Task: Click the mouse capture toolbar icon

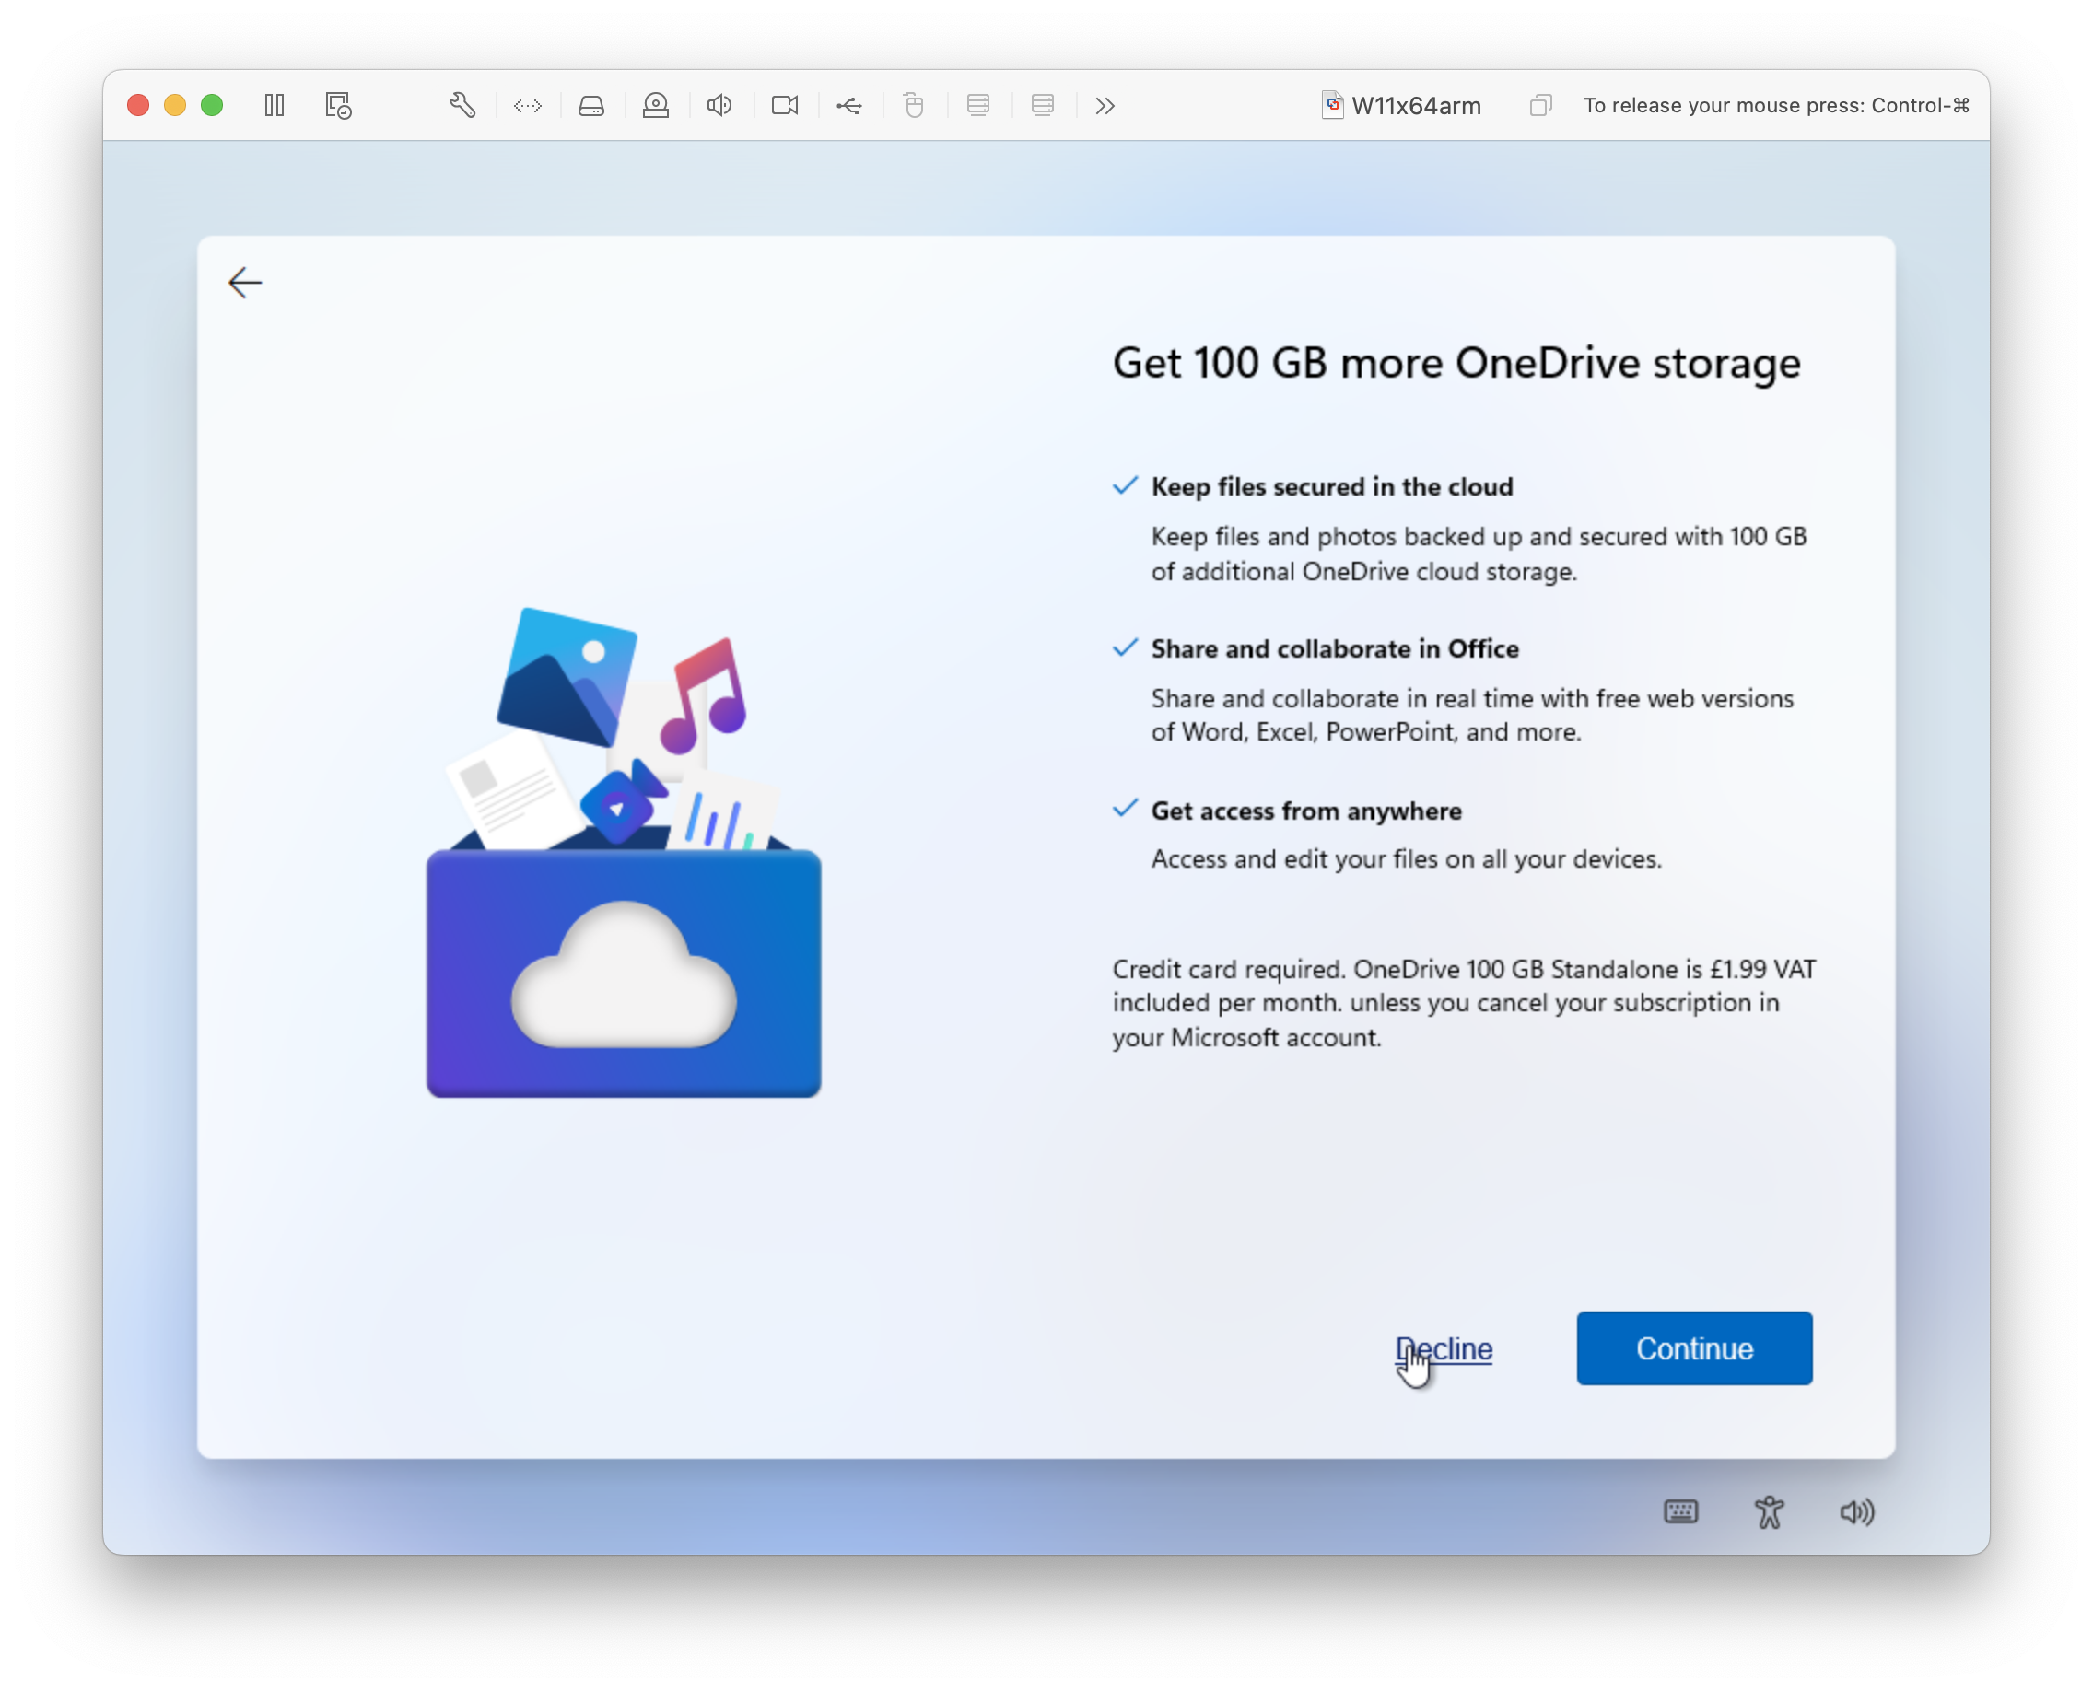Action: click(x=913, y=105)
